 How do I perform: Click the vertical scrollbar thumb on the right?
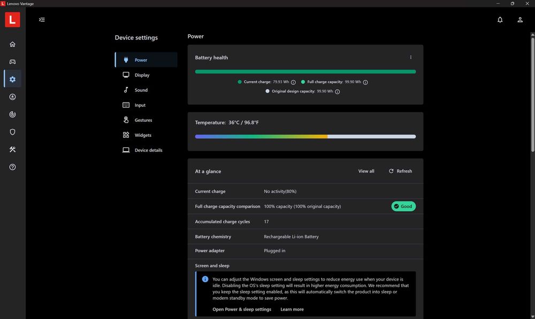tap(533, 94)
